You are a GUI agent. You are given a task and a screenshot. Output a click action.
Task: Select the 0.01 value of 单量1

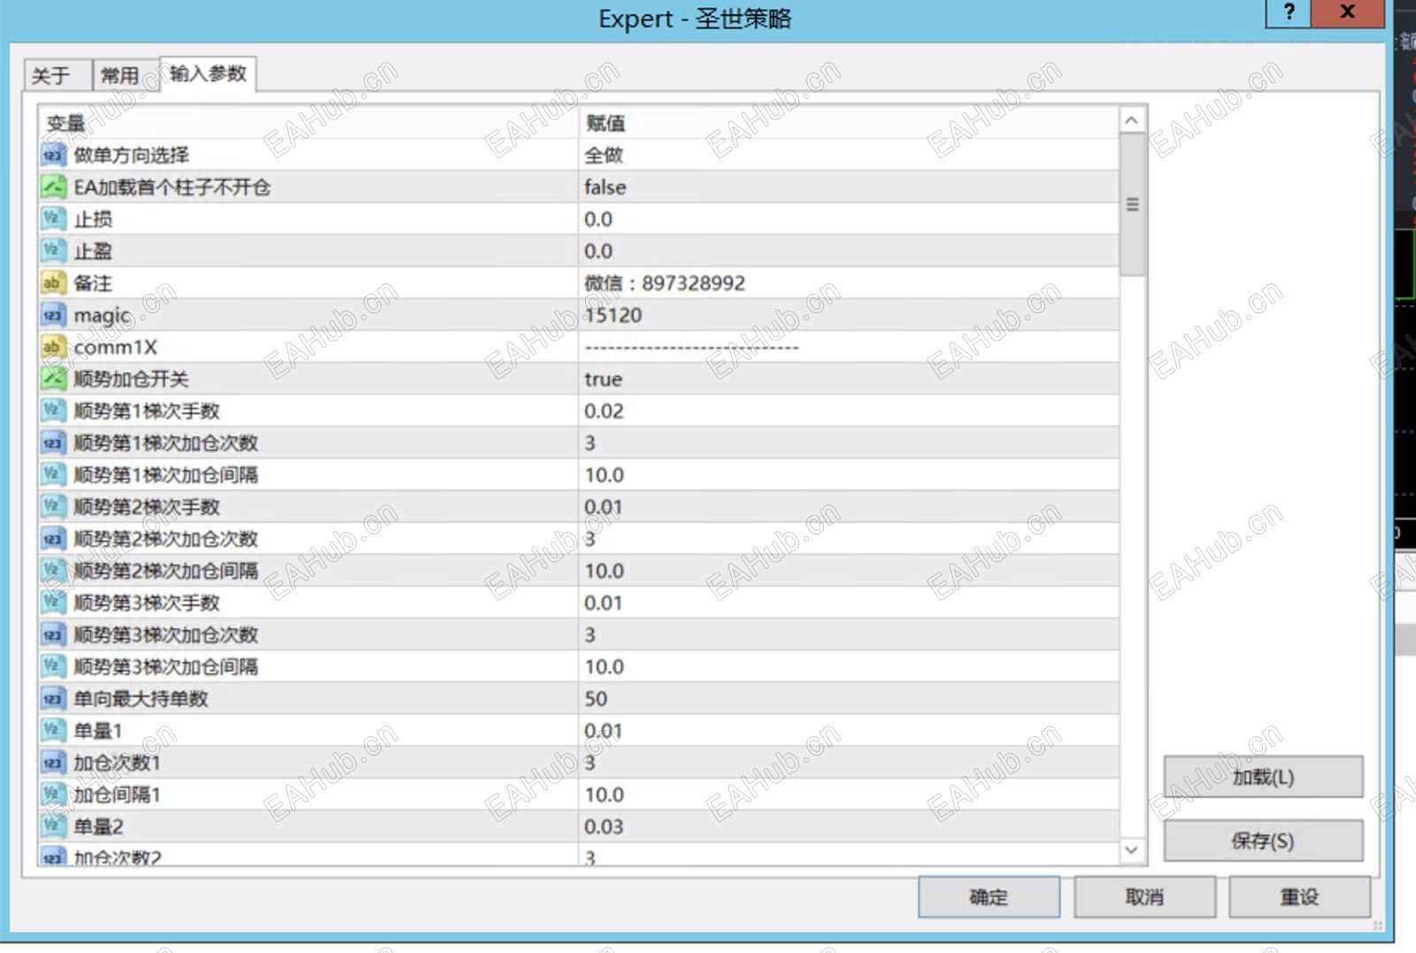(604, 731)
